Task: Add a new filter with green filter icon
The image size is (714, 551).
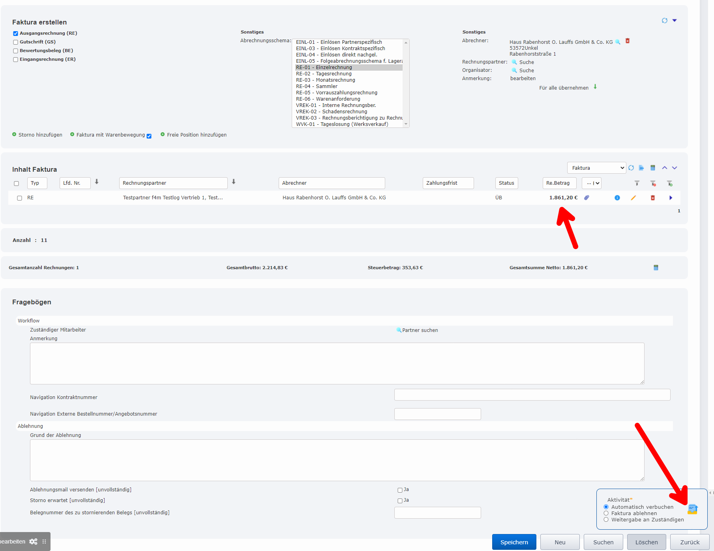Action: pyautogui.click(x=670, y=183)
